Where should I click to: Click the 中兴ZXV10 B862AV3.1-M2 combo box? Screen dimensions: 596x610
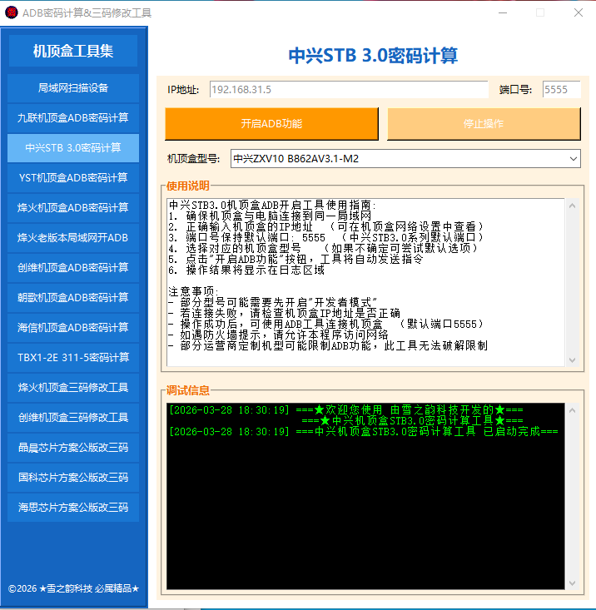pyautogui.click(x=405, y=159)
